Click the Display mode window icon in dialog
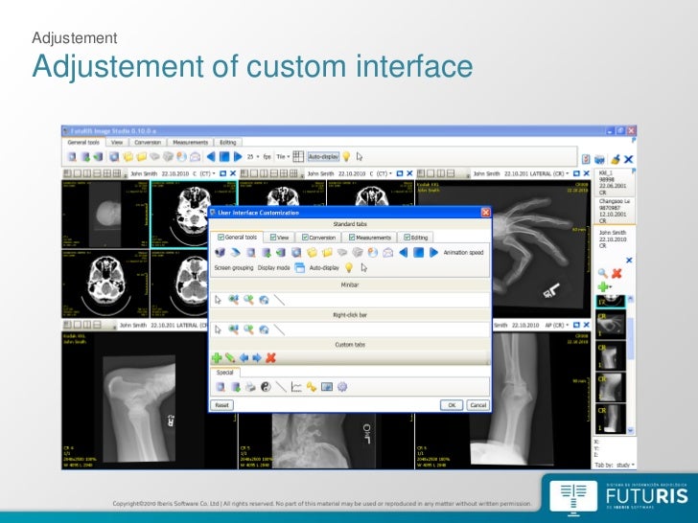This screenshot has width=698, height=523. 299,268
